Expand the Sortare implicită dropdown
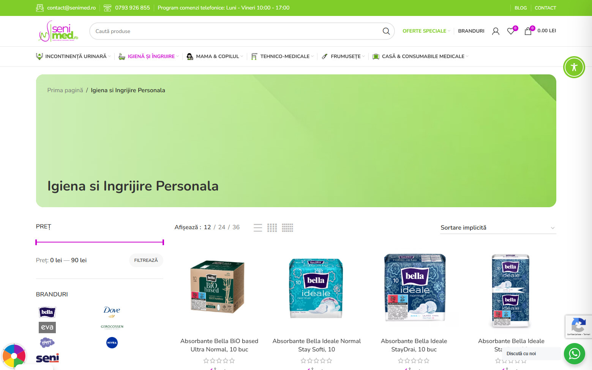The image size is (592, 370). click(x=498, y=228)
